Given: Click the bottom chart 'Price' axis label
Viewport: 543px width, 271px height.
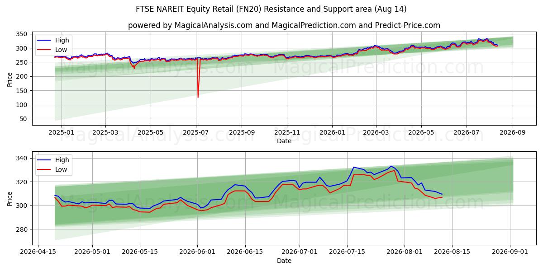Looking at the screenshot, I should [10, 198].
